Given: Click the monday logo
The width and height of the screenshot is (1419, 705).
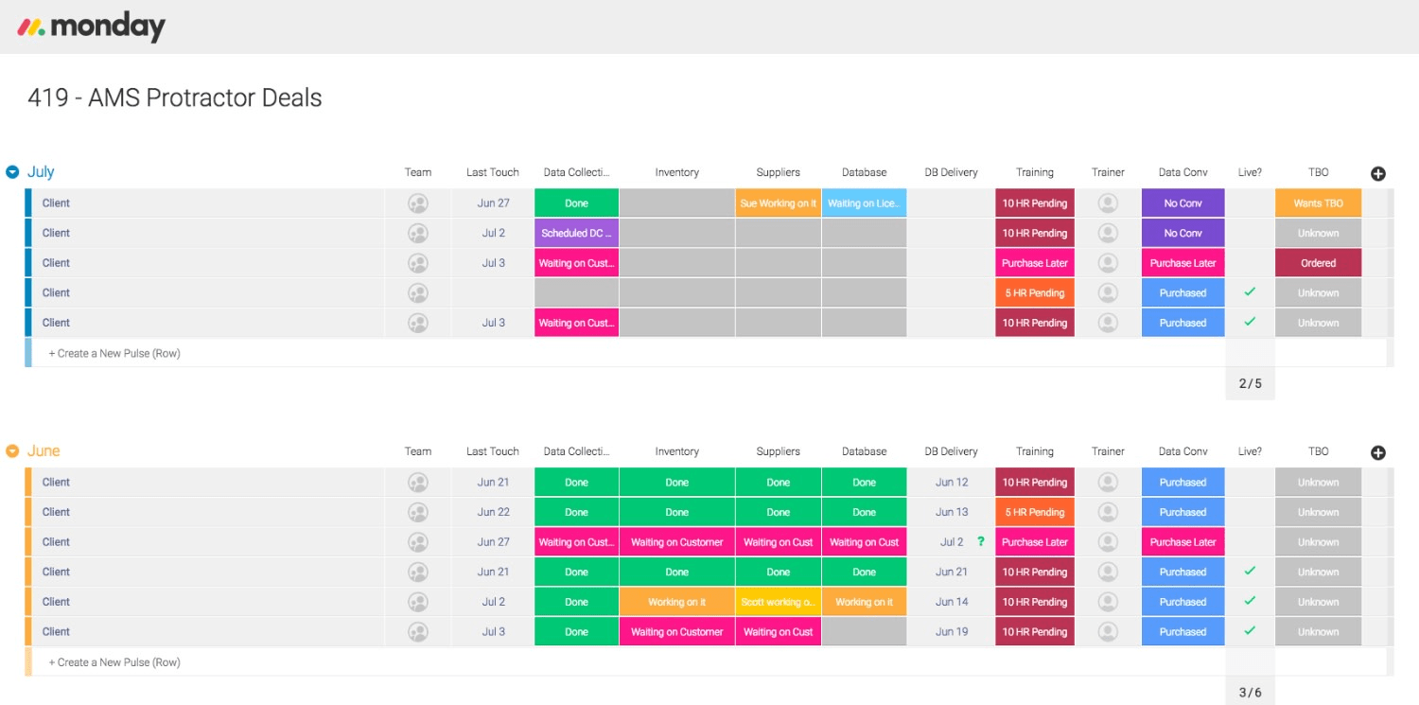Looking at the screenshot, I should pos(91,26).
